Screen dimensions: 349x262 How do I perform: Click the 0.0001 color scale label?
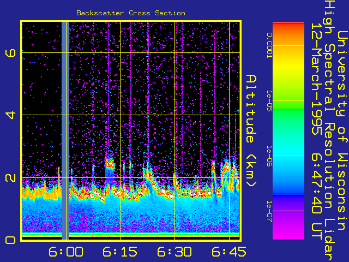[269, 45]
